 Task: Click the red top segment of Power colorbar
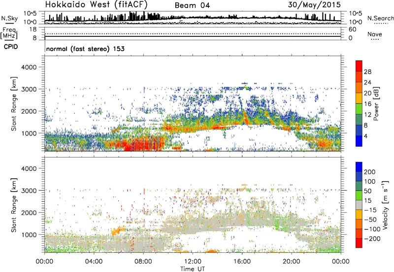click(x=359, y=66)
